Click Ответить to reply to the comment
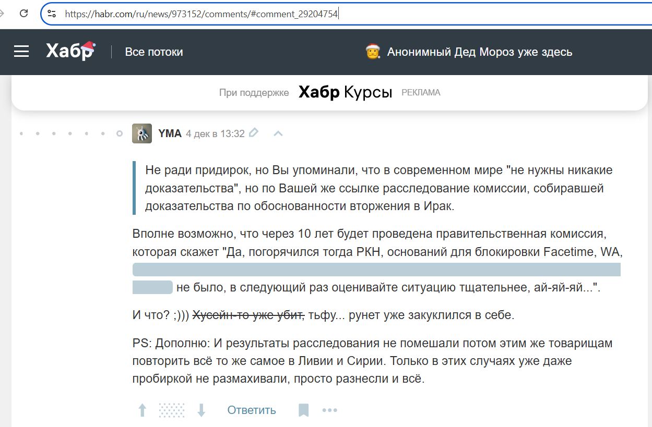 (251, 410)
